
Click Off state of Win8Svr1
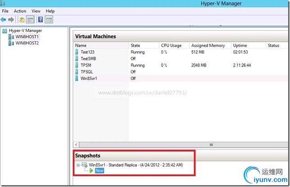click(133, 79)
